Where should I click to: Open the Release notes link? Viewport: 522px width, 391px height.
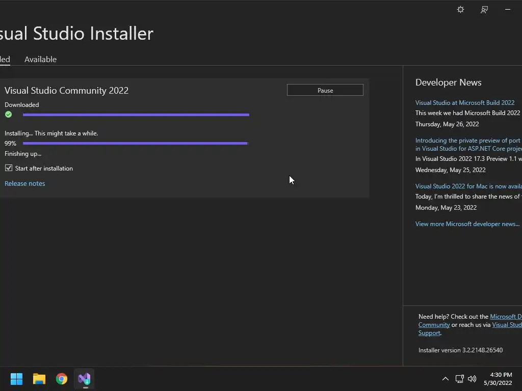pos(24,183)
